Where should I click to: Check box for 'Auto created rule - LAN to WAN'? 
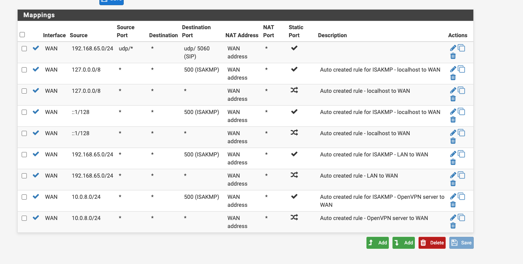click(24, 176)
